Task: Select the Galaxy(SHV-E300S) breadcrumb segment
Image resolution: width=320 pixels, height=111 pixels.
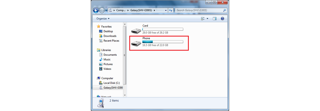Action: [141, 10]
